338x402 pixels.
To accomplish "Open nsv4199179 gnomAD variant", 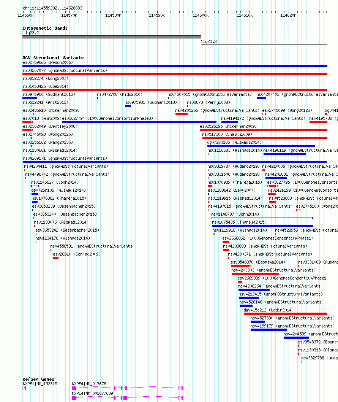I will [292, 326].
